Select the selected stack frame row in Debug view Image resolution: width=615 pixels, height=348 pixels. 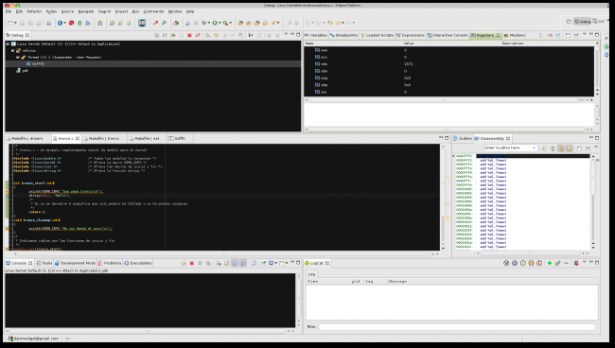point(153,64)
